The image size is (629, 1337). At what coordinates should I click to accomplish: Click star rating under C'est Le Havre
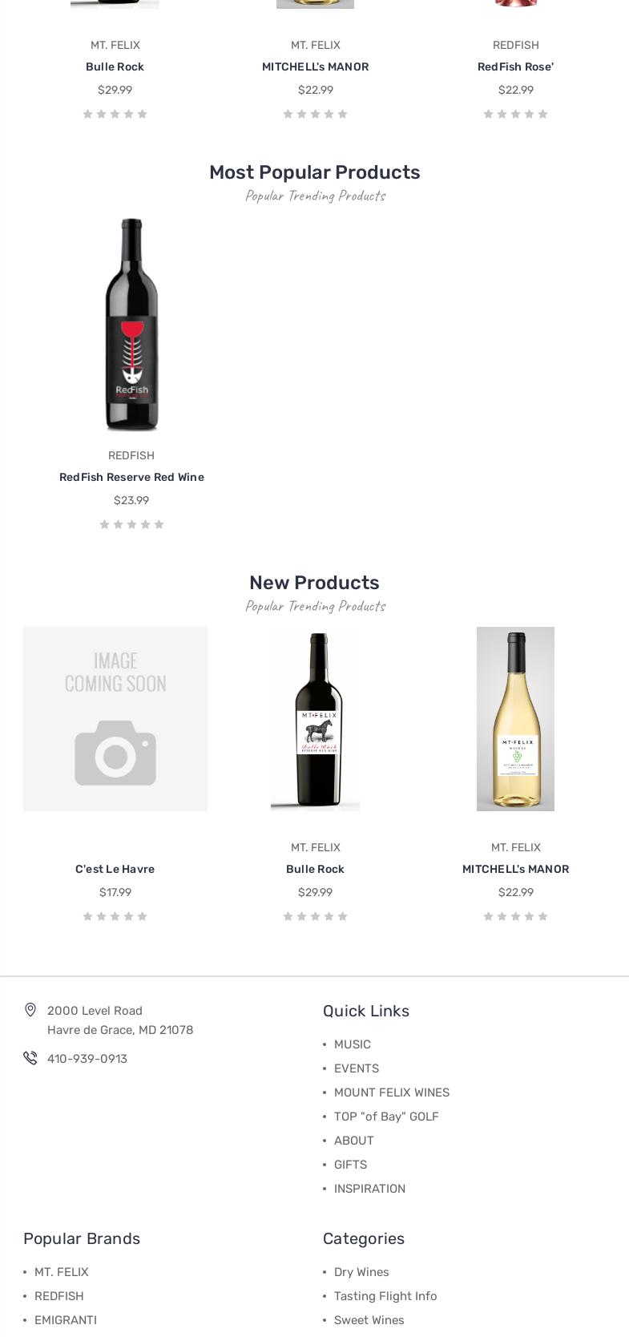click(x=115, y=916)
